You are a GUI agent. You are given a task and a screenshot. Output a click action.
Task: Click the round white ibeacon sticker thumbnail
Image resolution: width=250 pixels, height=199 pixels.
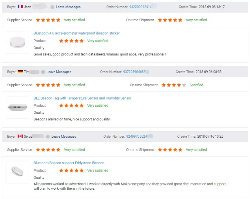(x=17, y=42)
